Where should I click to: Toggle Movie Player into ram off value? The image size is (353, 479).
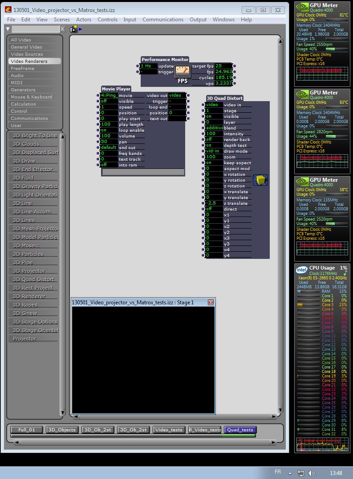point(109,165)
